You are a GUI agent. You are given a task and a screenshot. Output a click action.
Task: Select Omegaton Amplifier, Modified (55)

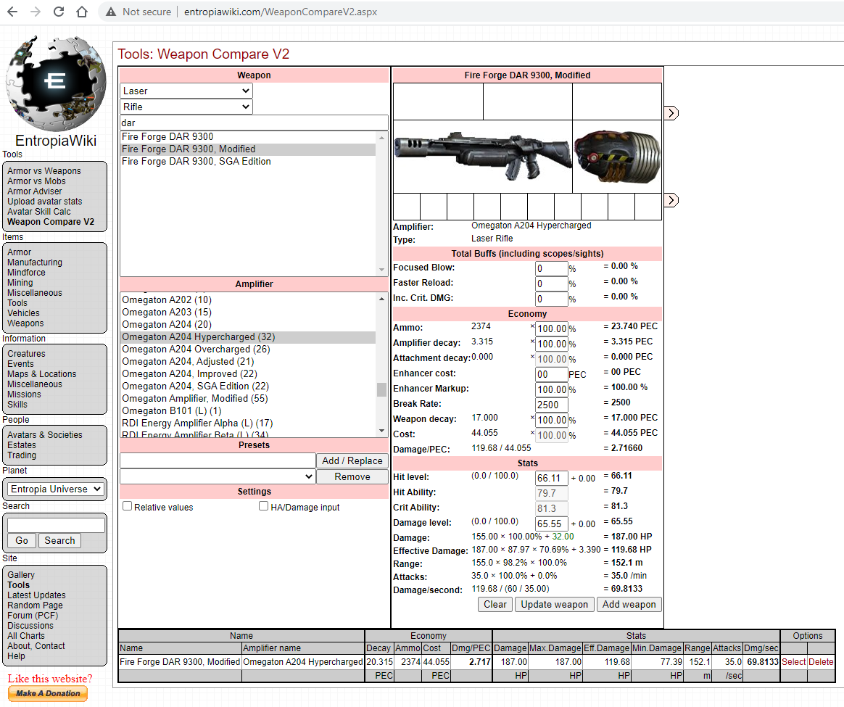pos(247,399)
